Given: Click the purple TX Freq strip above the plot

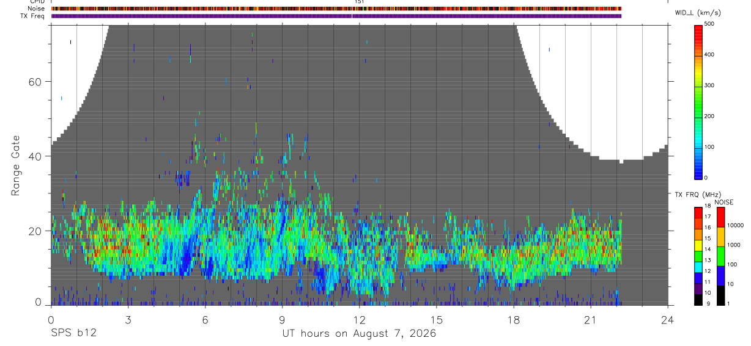Looking at the screenshot, I should point(336,16).
